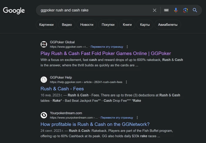Click the GGPoker Global site name
Viewport: 206px width, 143px height.
[x=62, y=42]
